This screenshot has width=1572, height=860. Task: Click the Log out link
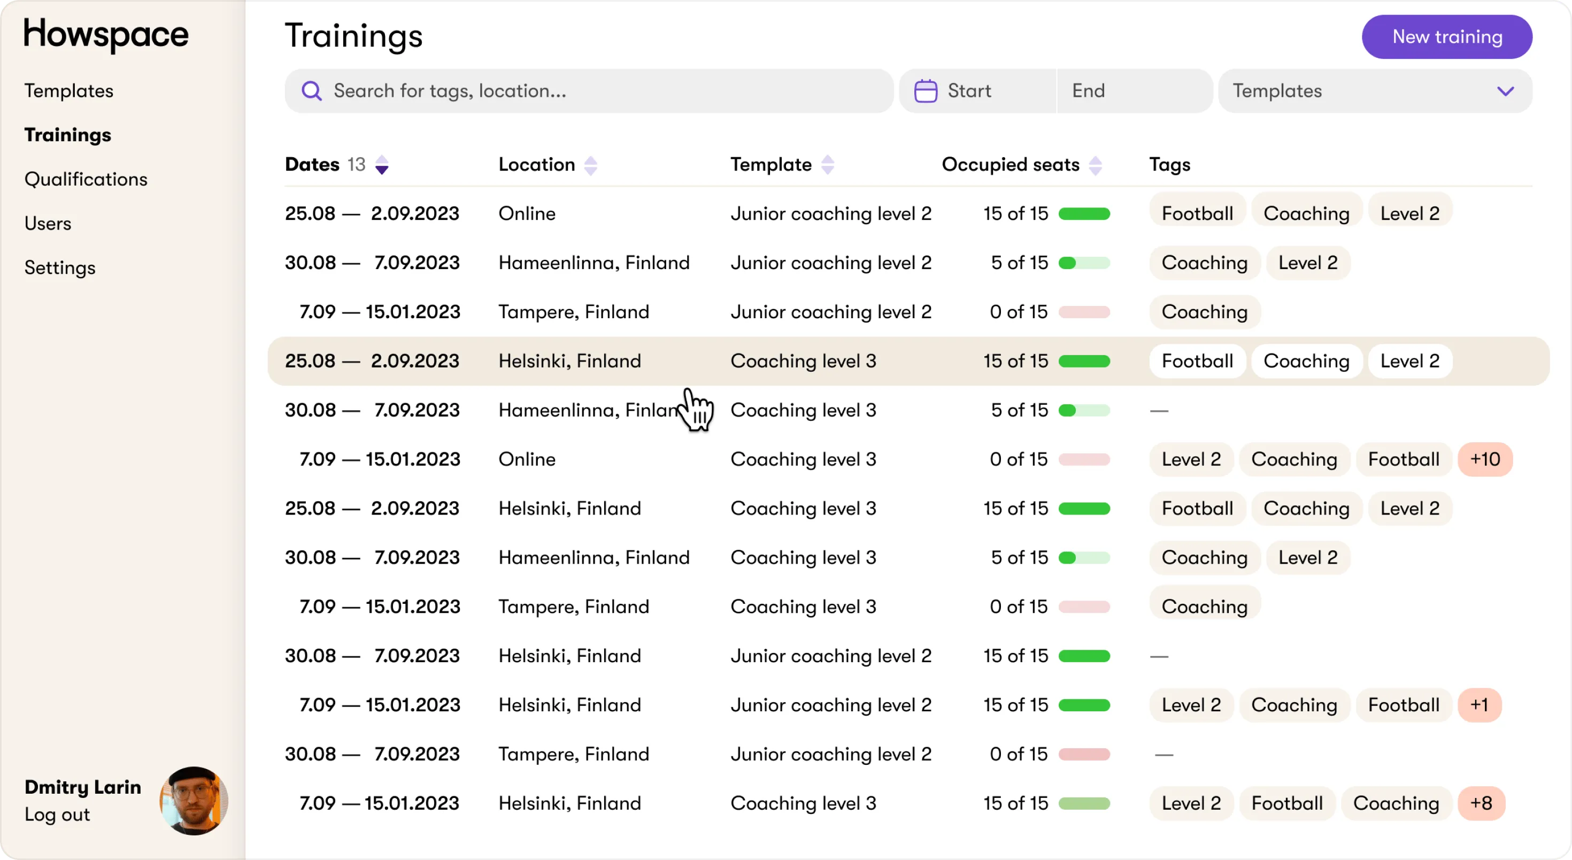point(57,814)
